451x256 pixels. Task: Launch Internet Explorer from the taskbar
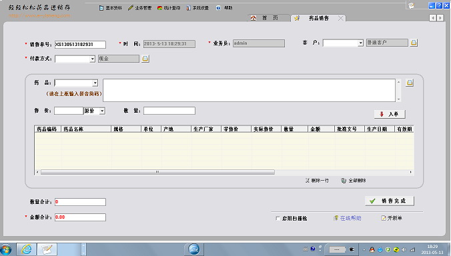[x=27, y=249]
